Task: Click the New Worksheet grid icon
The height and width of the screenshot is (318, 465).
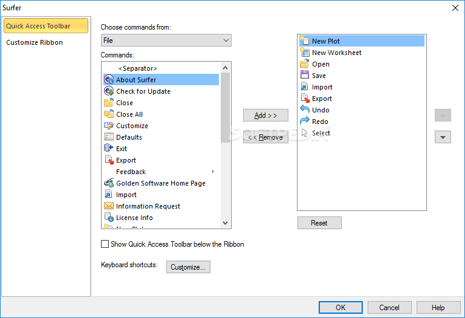Action: pyautogui.click(x=305, y=52)
